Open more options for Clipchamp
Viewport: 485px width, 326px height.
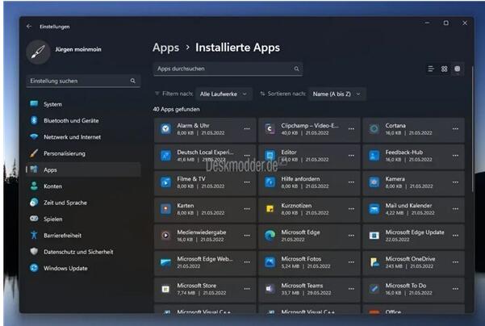coord(351,129)
